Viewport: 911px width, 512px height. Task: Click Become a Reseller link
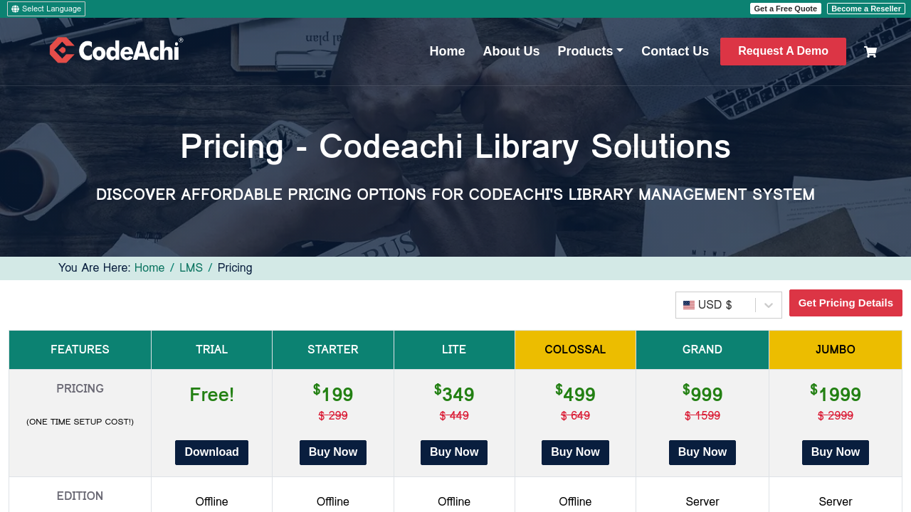[x=865, y=9]
